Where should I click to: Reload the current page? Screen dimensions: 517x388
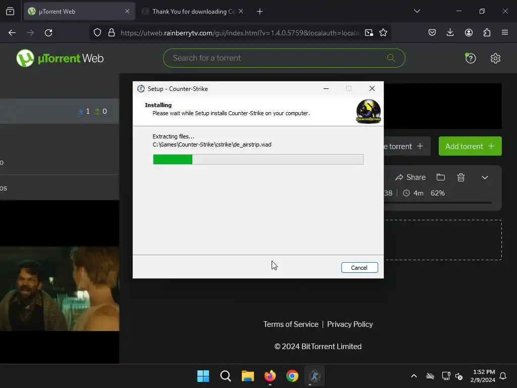48,33
